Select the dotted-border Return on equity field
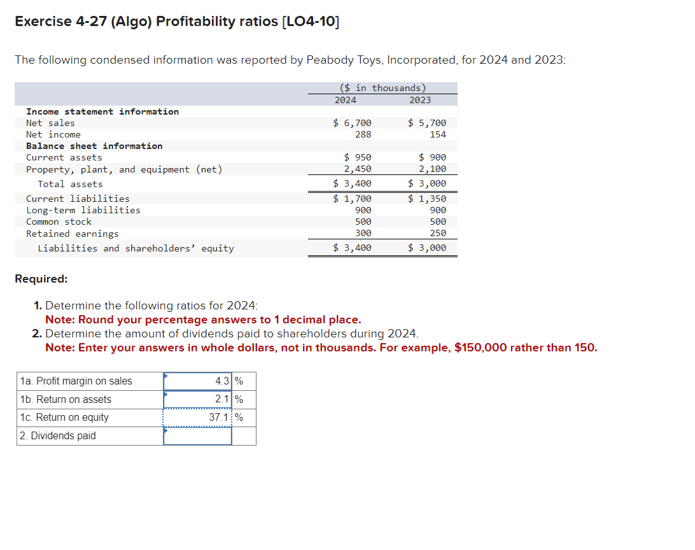The width and height of the screenshot is (695, 550). (x=197, y=418)
